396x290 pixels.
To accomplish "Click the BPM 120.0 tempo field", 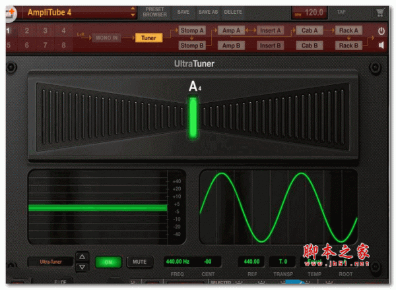I will point(310,13).
